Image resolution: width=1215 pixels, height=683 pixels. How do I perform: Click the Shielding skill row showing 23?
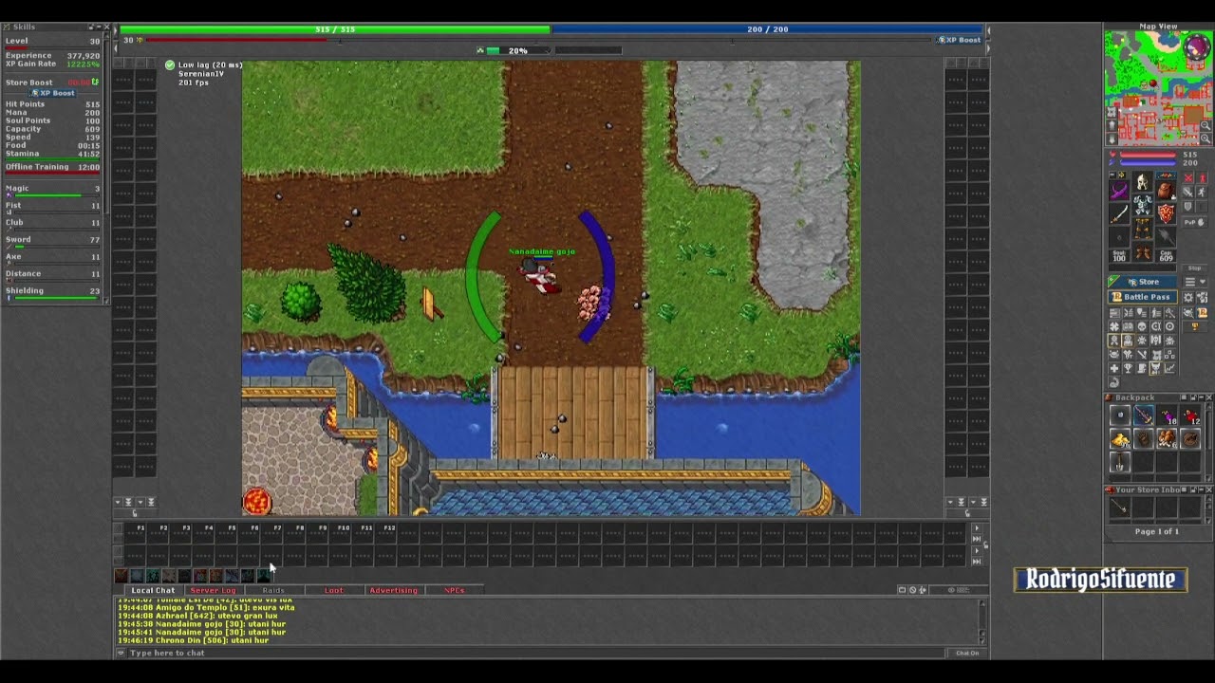[53, 292]
